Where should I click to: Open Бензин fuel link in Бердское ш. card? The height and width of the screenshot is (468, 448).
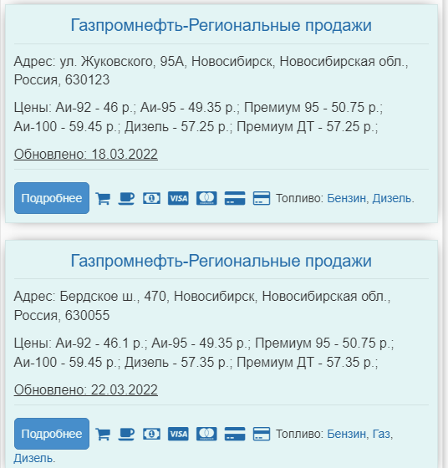348,434
